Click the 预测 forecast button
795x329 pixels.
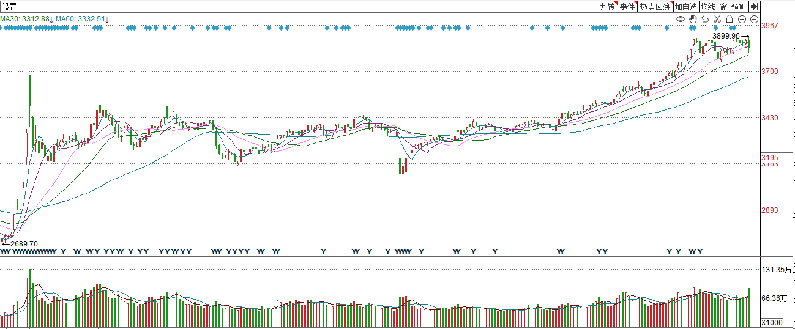(x=739, y=7)
